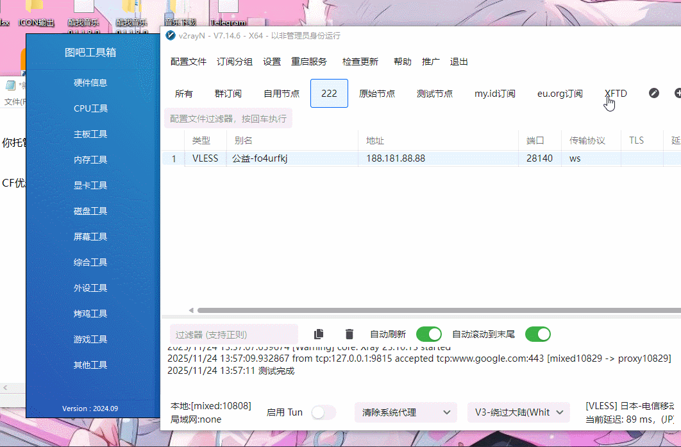Click the 重启服务 menu item
The width and height of the screenshot is (681, 447).
point(309,62)
